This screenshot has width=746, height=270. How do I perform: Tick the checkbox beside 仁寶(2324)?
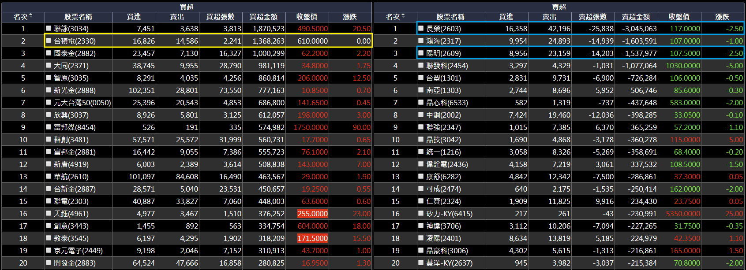coord(421,201)
